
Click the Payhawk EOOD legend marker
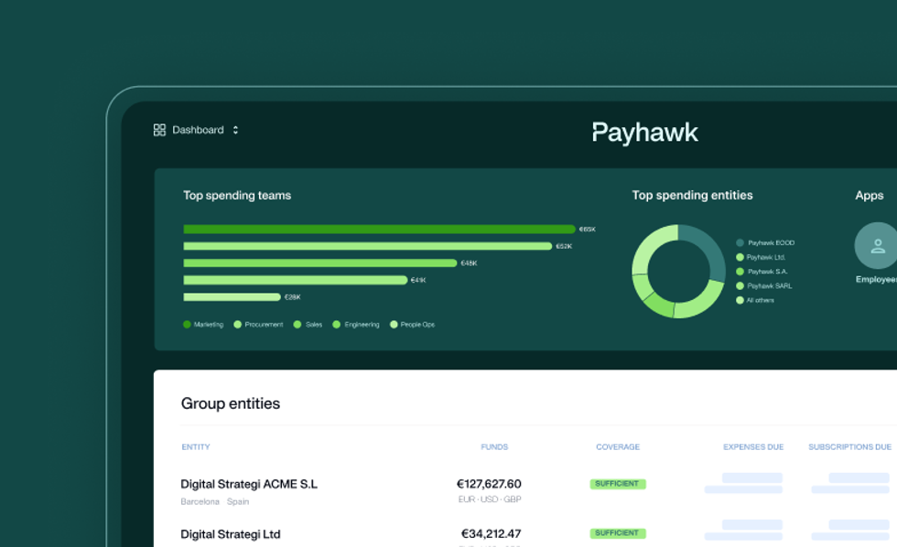click(739, 243)
